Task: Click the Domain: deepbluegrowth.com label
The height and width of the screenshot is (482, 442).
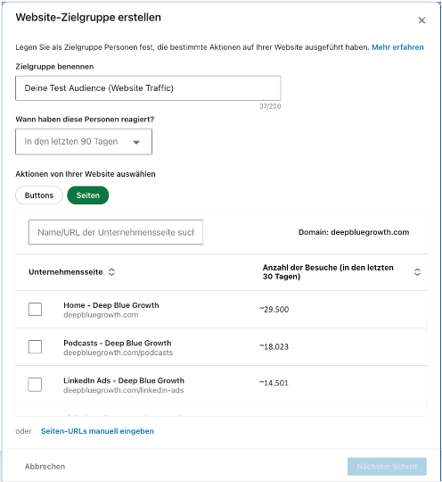Action: (x=354, y=232)
